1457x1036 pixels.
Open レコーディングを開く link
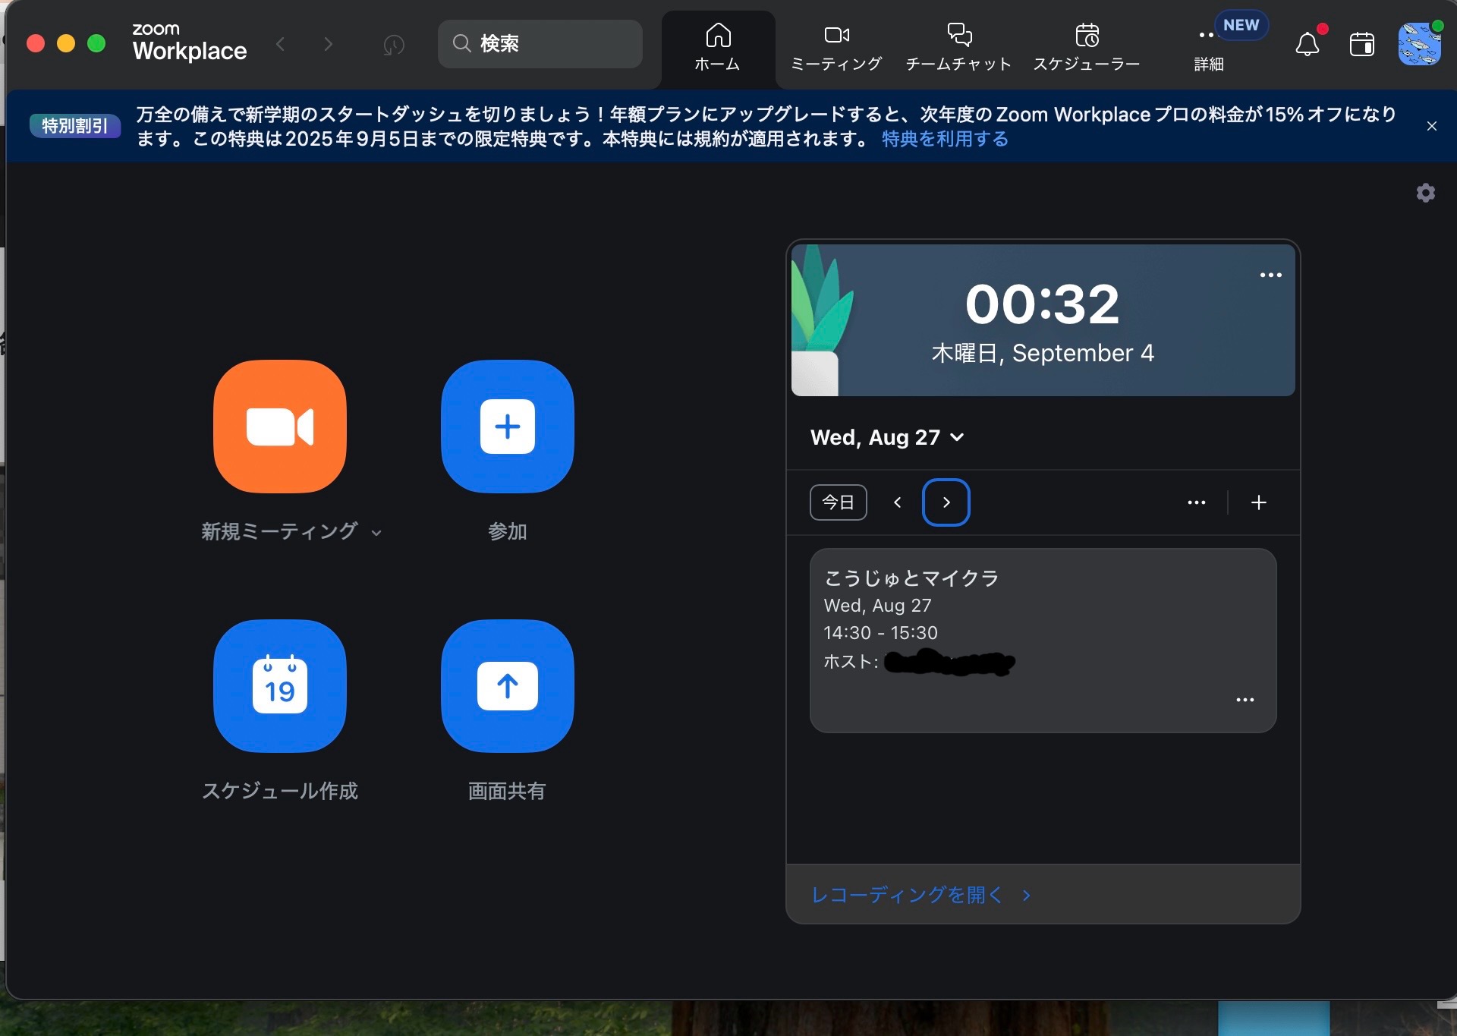[920, 896]
